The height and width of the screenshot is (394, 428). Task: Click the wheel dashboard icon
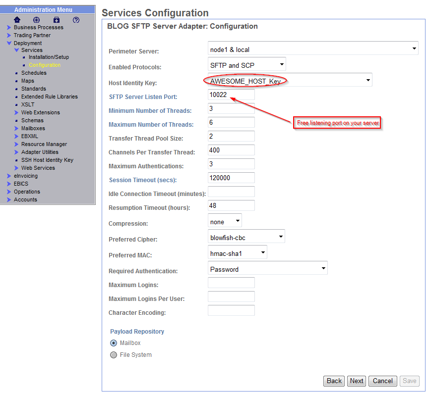[x=36, y=20]
